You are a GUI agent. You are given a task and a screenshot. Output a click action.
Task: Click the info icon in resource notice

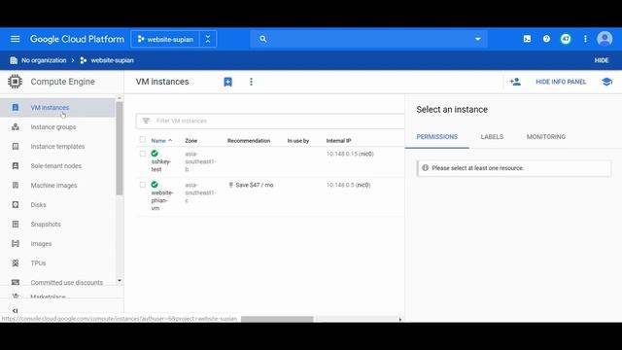click(426, 168)
